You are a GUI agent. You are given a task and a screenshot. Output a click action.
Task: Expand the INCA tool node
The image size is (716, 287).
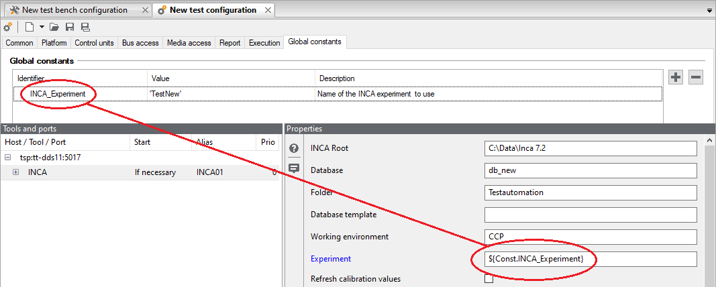tap(15, 172)
